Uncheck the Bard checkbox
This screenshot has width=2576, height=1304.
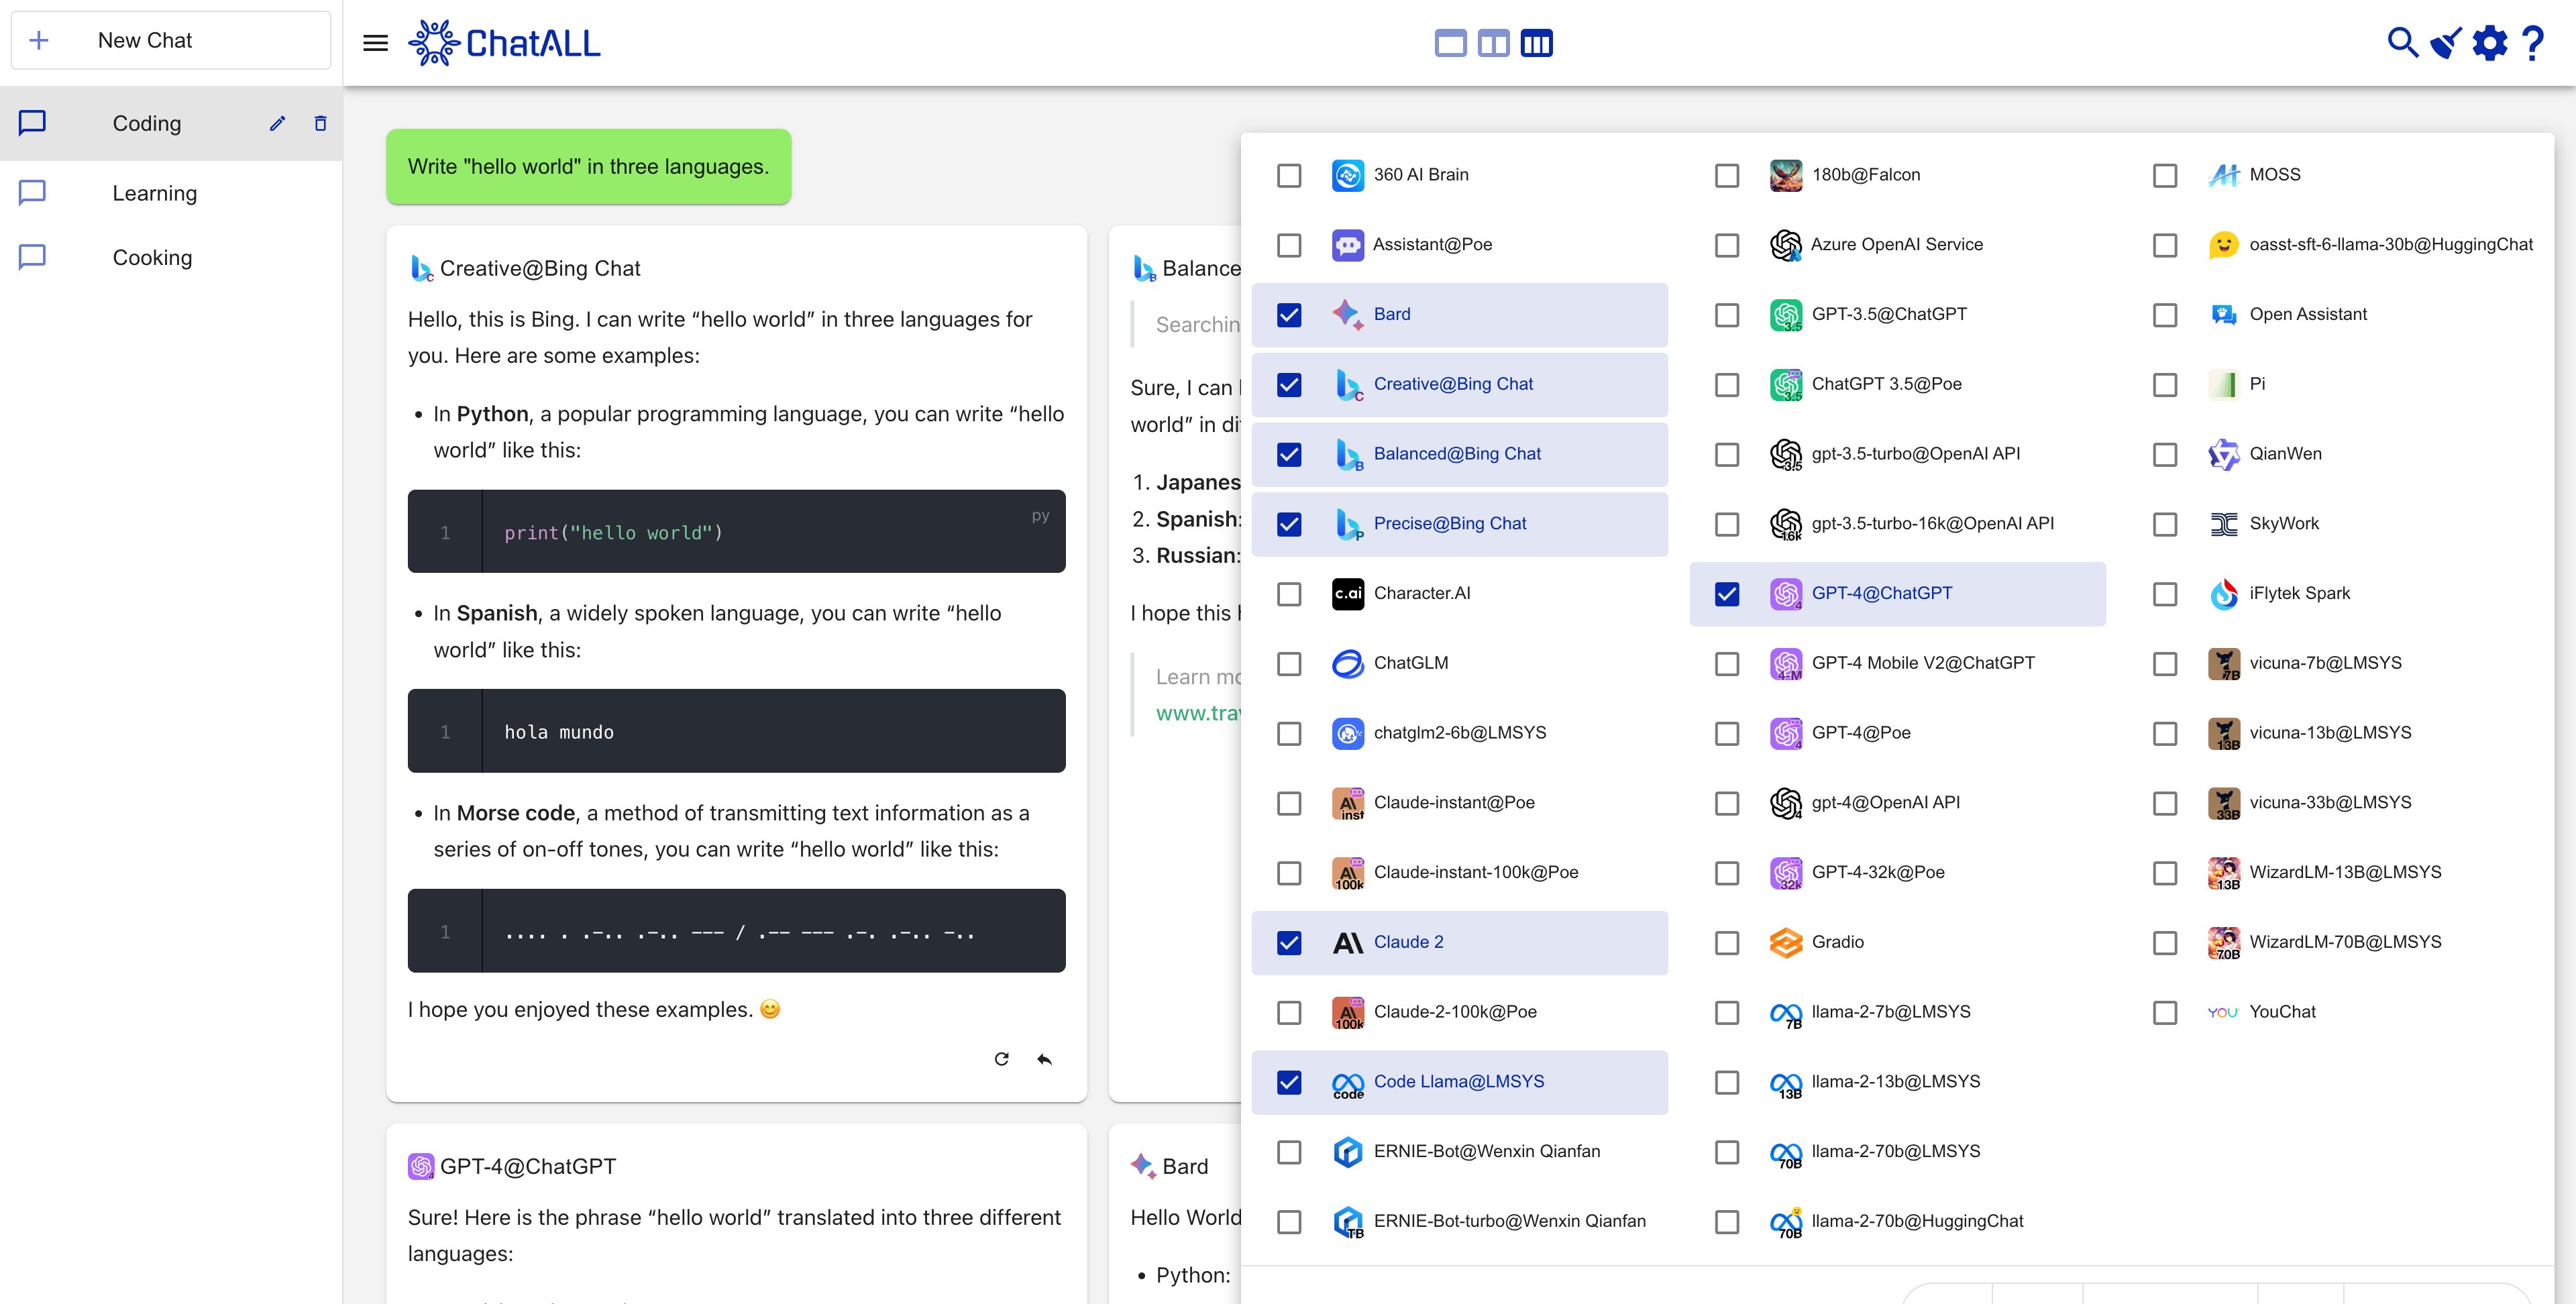coord(1290,315)
